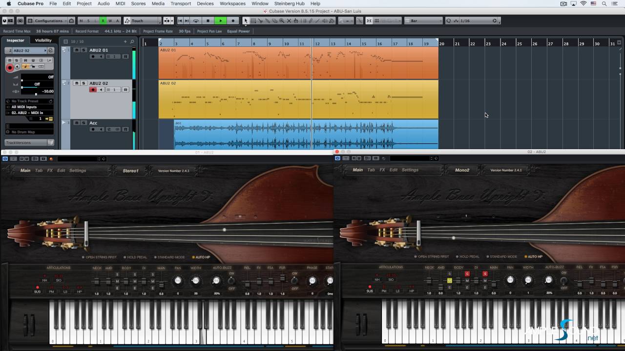The width and height of the screenshot is (625, 351).
Task: Select the ABU2 02 yellow MIDI part
Action: [298, 99]
